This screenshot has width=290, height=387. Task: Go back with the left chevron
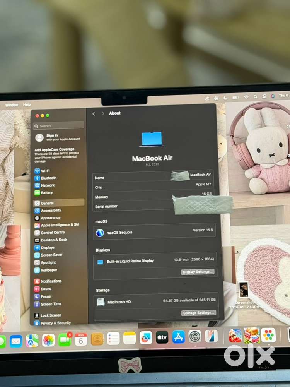pos(94,113)
